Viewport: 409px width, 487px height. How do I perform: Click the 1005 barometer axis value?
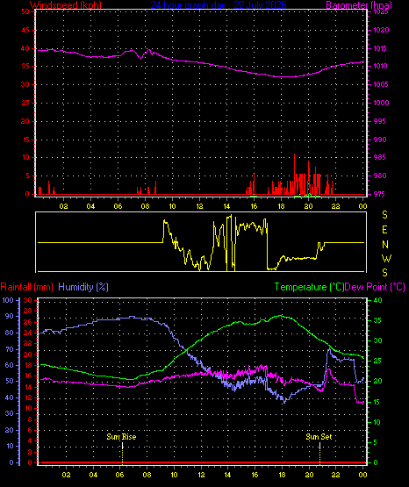[381, 84]
